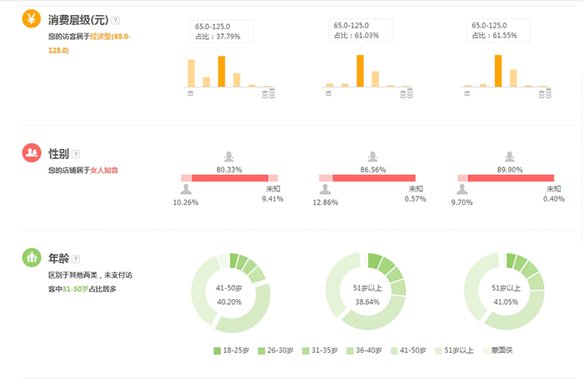
Task: Click the orange yen 消费层级 icon
Action: tap(31, 20)
